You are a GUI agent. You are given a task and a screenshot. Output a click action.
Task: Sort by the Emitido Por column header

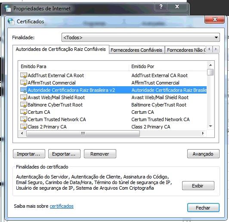coord(168,66)
